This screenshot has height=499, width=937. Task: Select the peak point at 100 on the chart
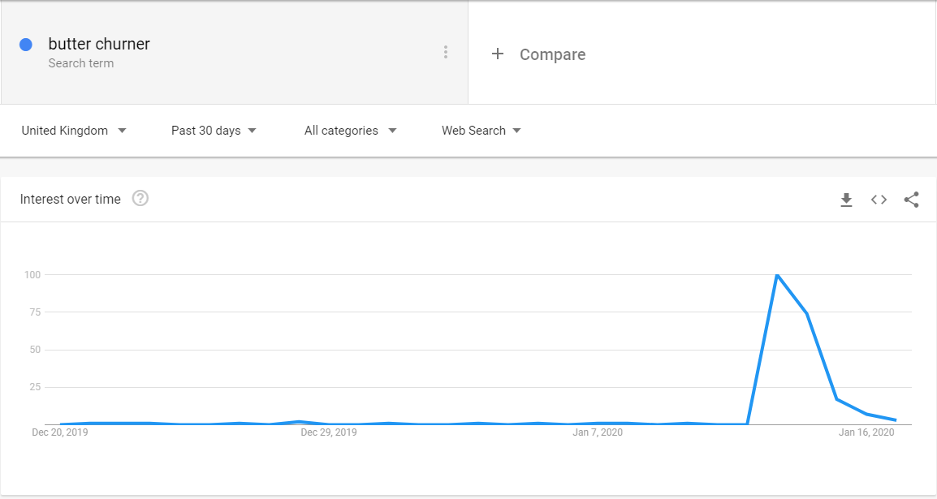(777, 274)
